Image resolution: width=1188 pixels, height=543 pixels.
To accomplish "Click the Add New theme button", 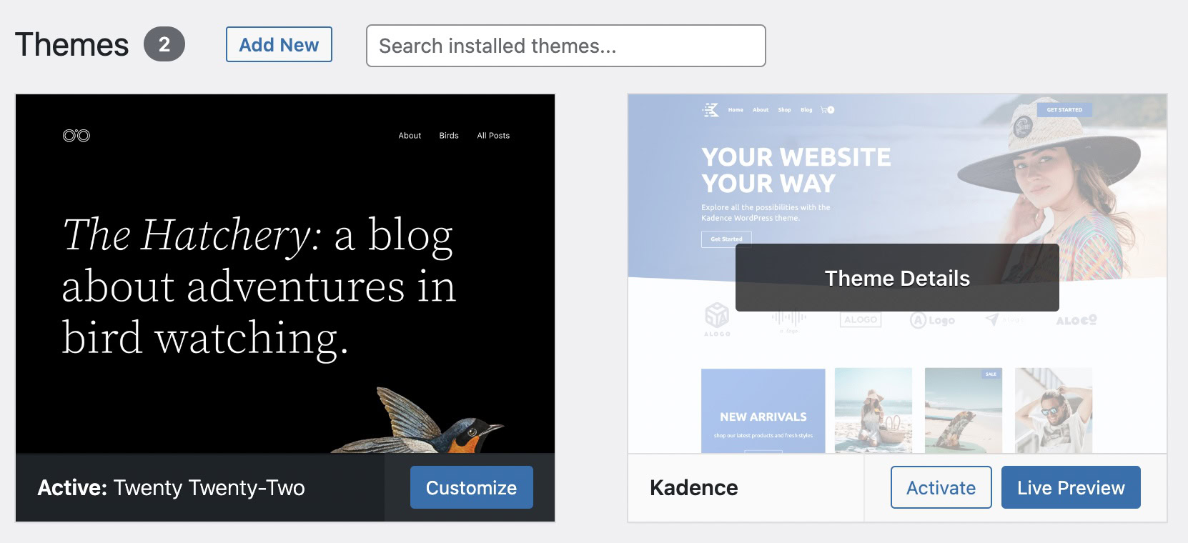I will point(279,44).
